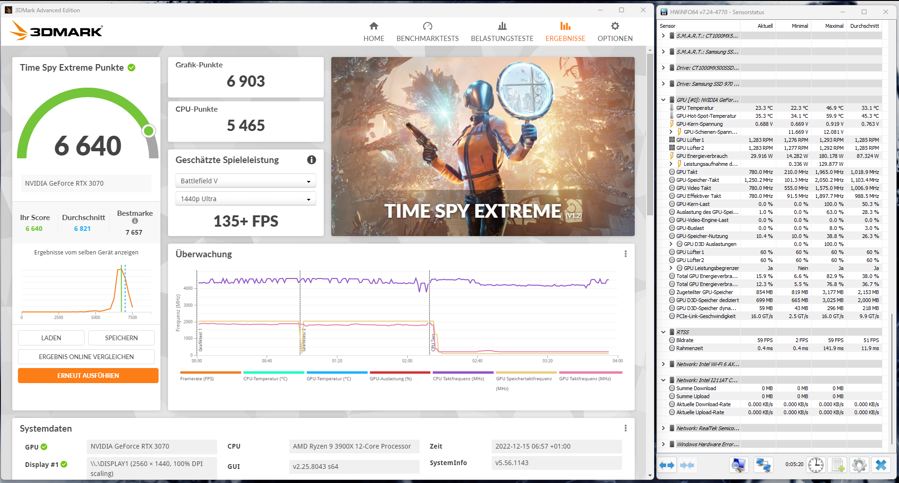Click the networked computers icon in HWiNFO
The image size is (899, 483).
click(763, 465)
